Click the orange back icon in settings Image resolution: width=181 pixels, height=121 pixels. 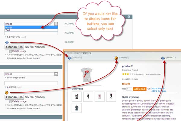7,93
